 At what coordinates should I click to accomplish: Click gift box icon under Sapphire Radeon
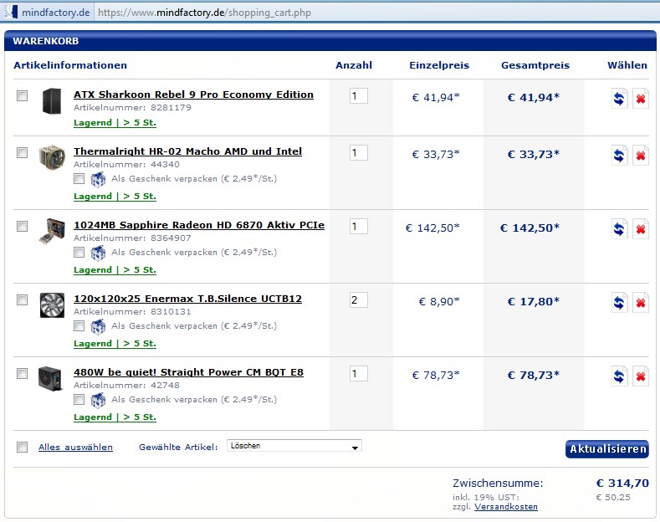click(x=98, y=253)
